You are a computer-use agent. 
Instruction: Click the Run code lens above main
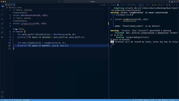click(x=16, y=29)
